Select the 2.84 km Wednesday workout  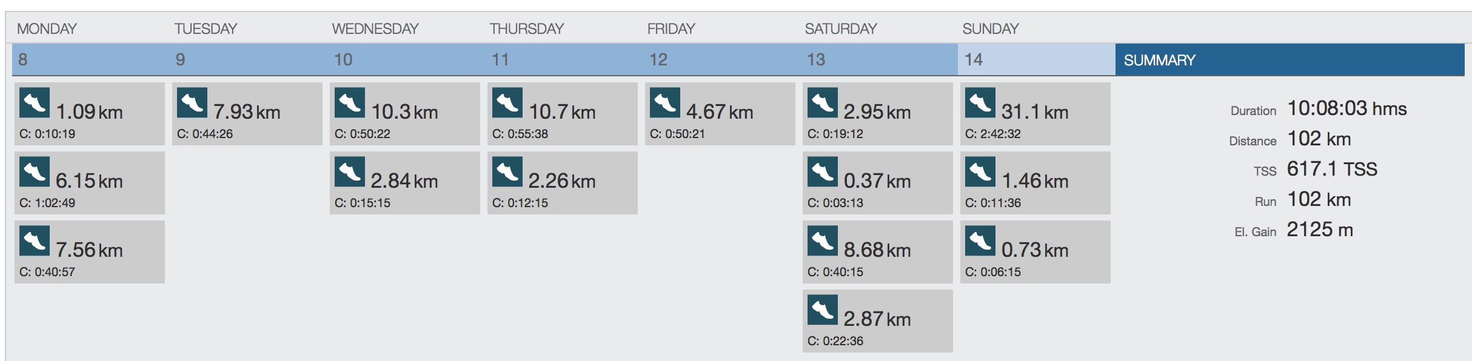(x=405, y=183)
